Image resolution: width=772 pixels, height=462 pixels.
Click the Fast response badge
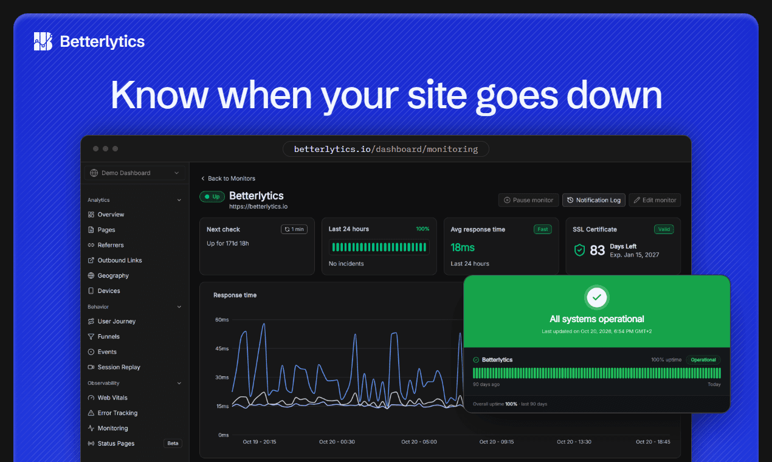[x=543, y=229]
